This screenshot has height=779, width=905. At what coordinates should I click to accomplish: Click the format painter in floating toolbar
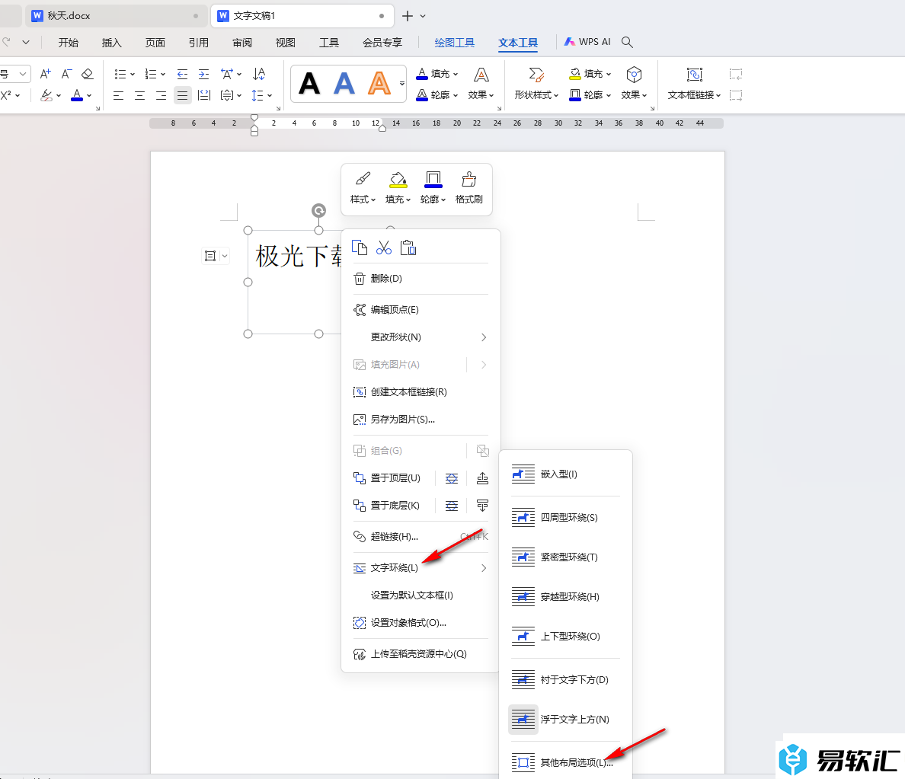468,187
